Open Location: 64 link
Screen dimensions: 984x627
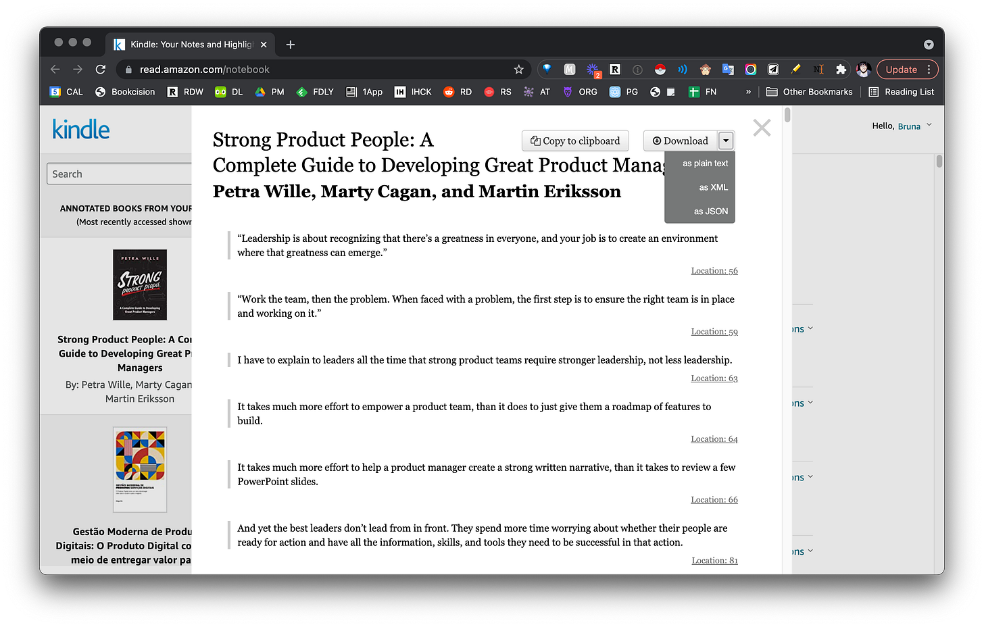click(714, 439)
